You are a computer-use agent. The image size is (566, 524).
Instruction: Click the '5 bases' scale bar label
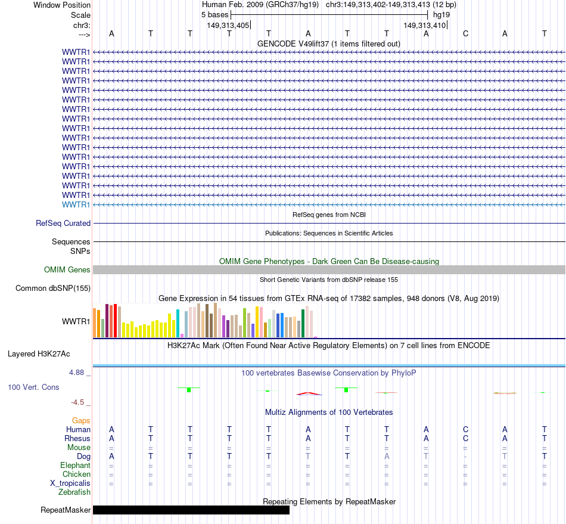pos(214,15)
